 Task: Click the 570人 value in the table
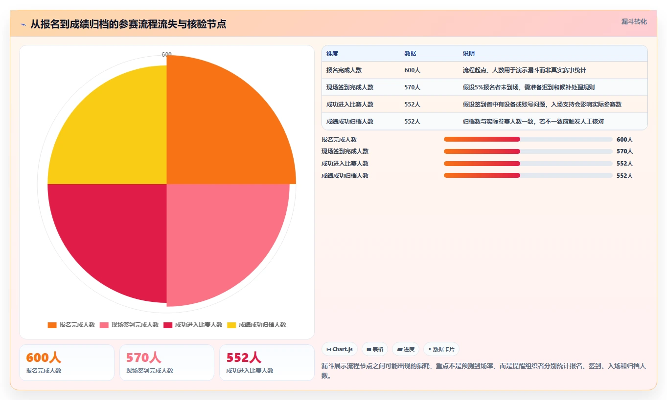point(412,87)
